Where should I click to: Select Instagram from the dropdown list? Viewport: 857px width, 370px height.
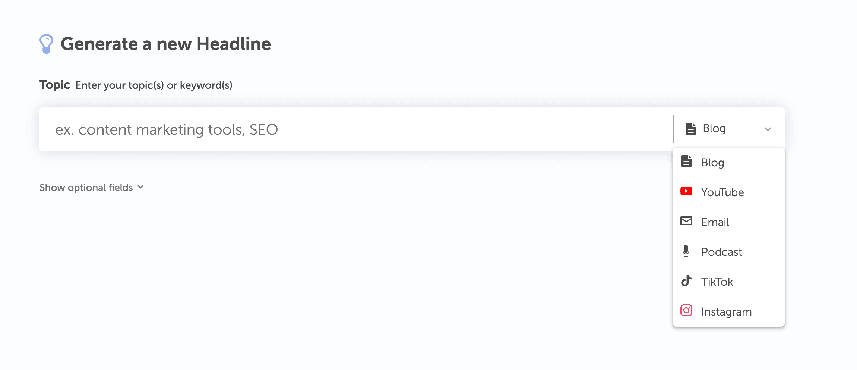pyautogui.click(x=727, y=312)
